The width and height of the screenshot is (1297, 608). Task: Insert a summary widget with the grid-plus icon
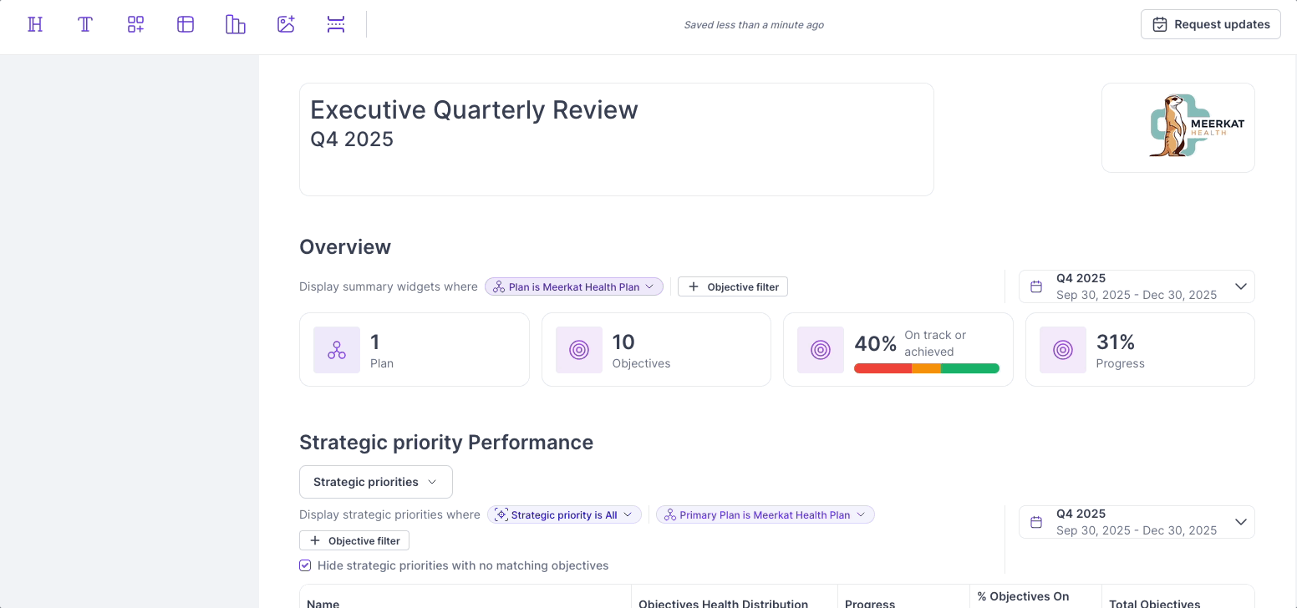pyautogui.click(x=135, y=24)
